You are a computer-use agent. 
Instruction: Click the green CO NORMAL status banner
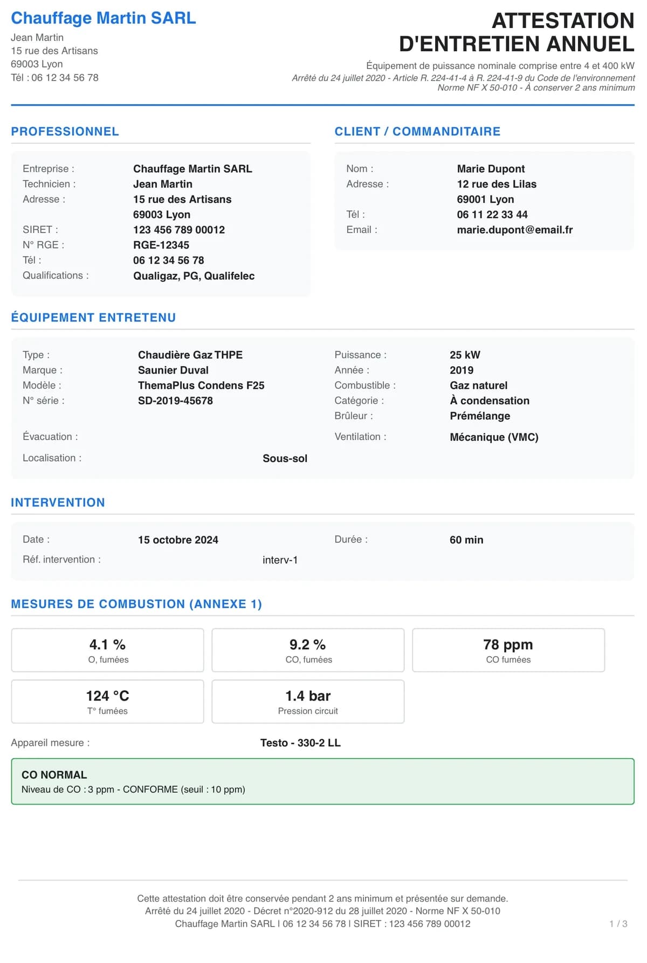point(322,781)
